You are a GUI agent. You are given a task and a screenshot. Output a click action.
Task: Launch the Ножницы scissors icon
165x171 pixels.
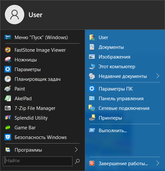8,60
